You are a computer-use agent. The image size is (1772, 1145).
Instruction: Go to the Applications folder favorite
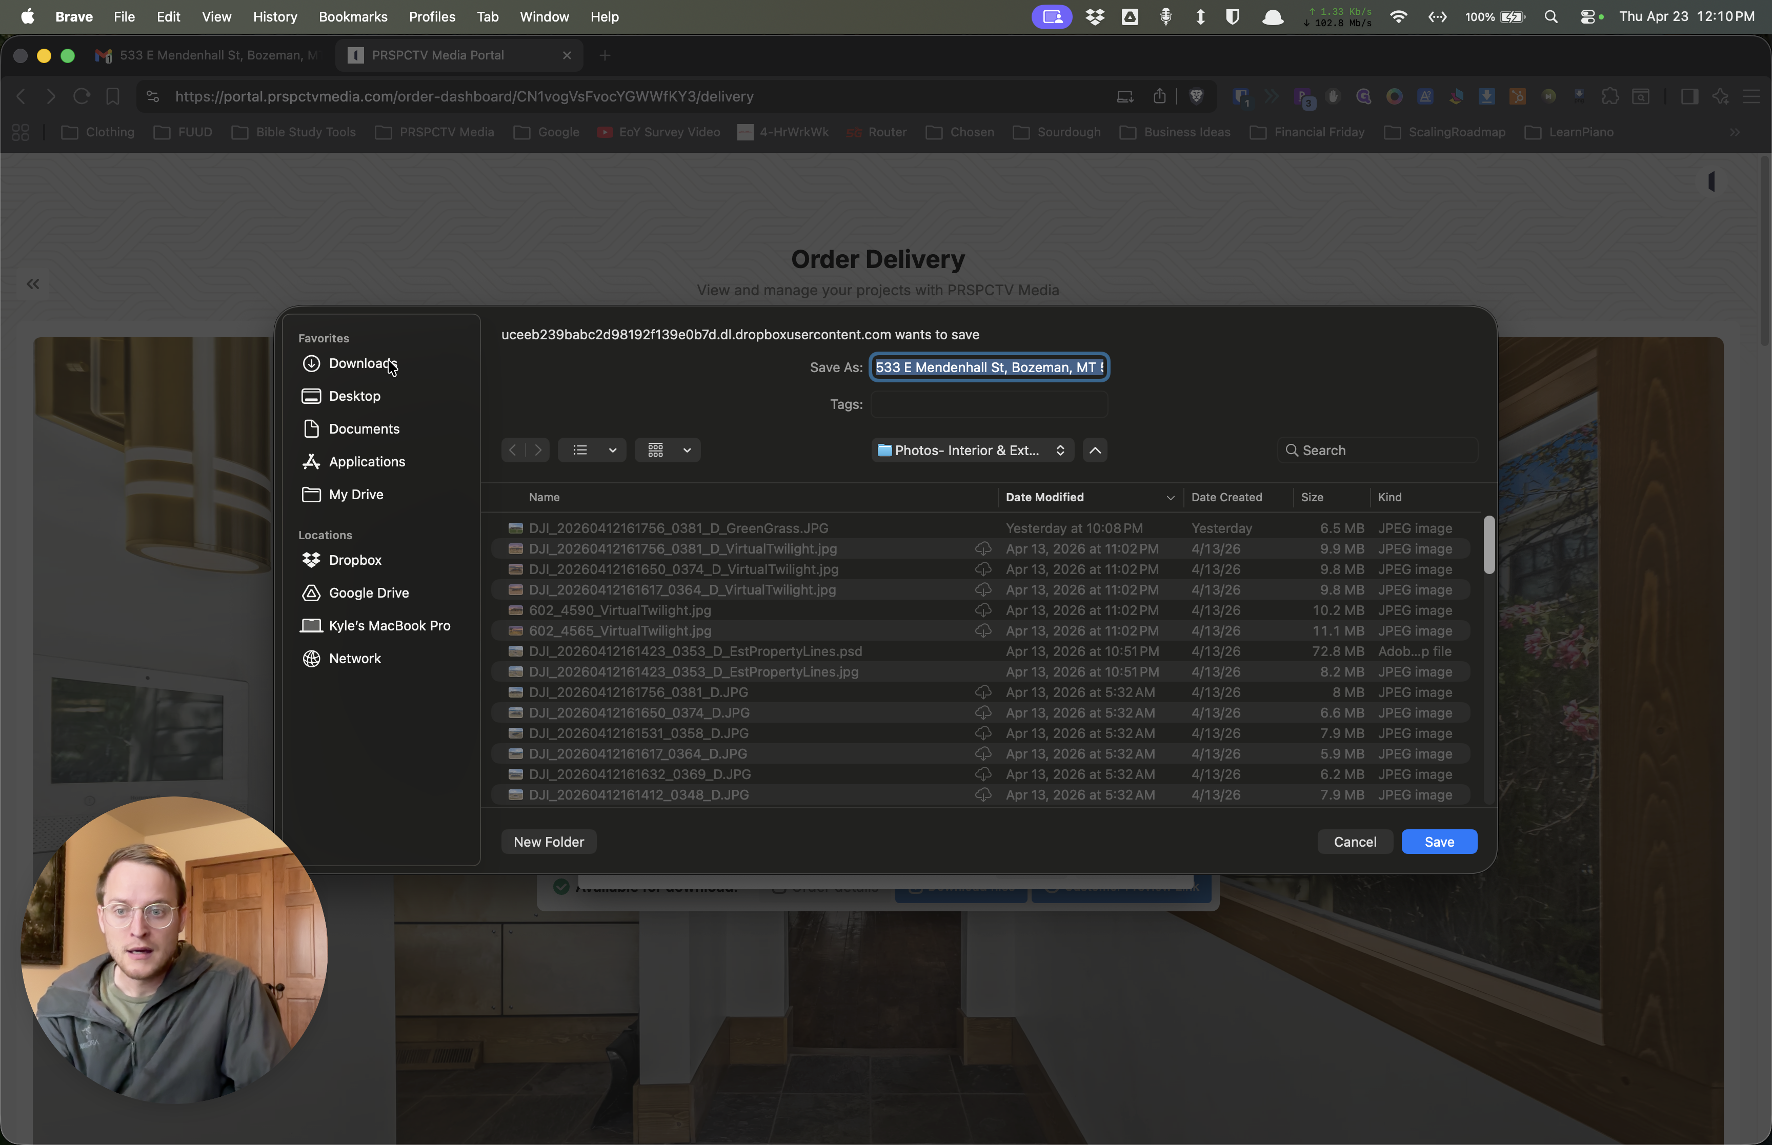367,462
